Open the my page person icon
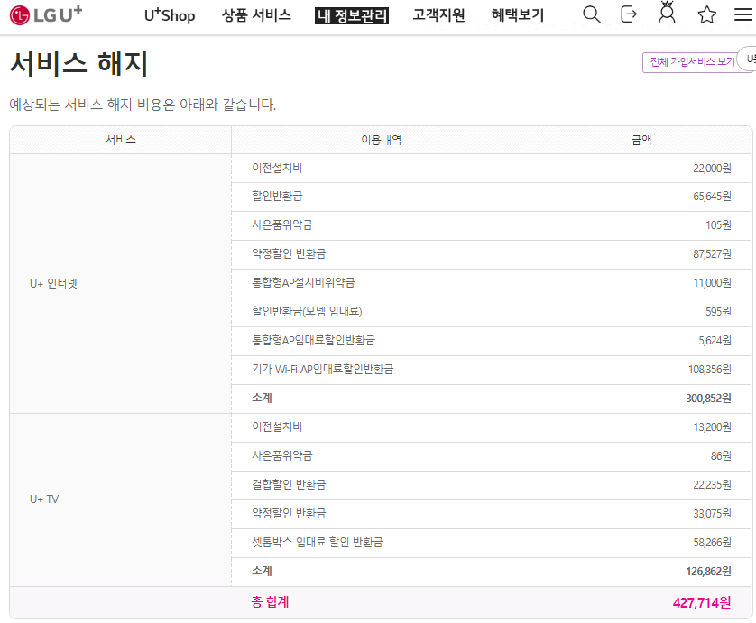The height and width of the screenshot is (623, 756). (668, 14)
